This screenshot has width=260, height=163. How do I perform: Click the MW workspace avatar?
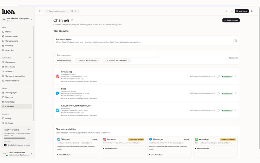click(4, 20)
